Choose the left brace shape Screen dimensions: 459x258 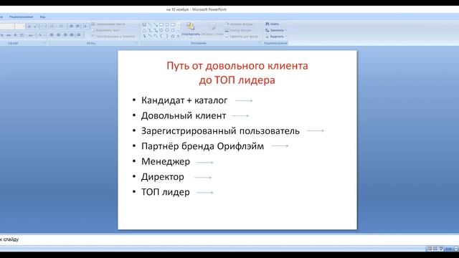(x=161, y=36)
